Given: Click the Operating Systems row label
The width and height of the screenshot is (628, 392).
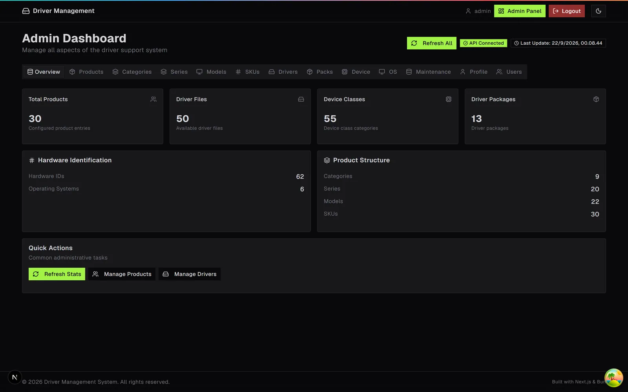Looking at the screenshot, I should 54,189.
